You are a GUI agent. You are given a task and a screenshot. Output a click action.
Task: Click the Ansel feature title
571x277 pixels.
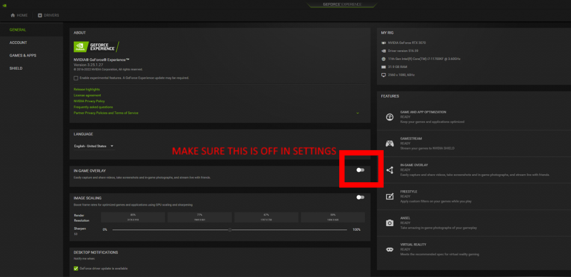[405, 218]
